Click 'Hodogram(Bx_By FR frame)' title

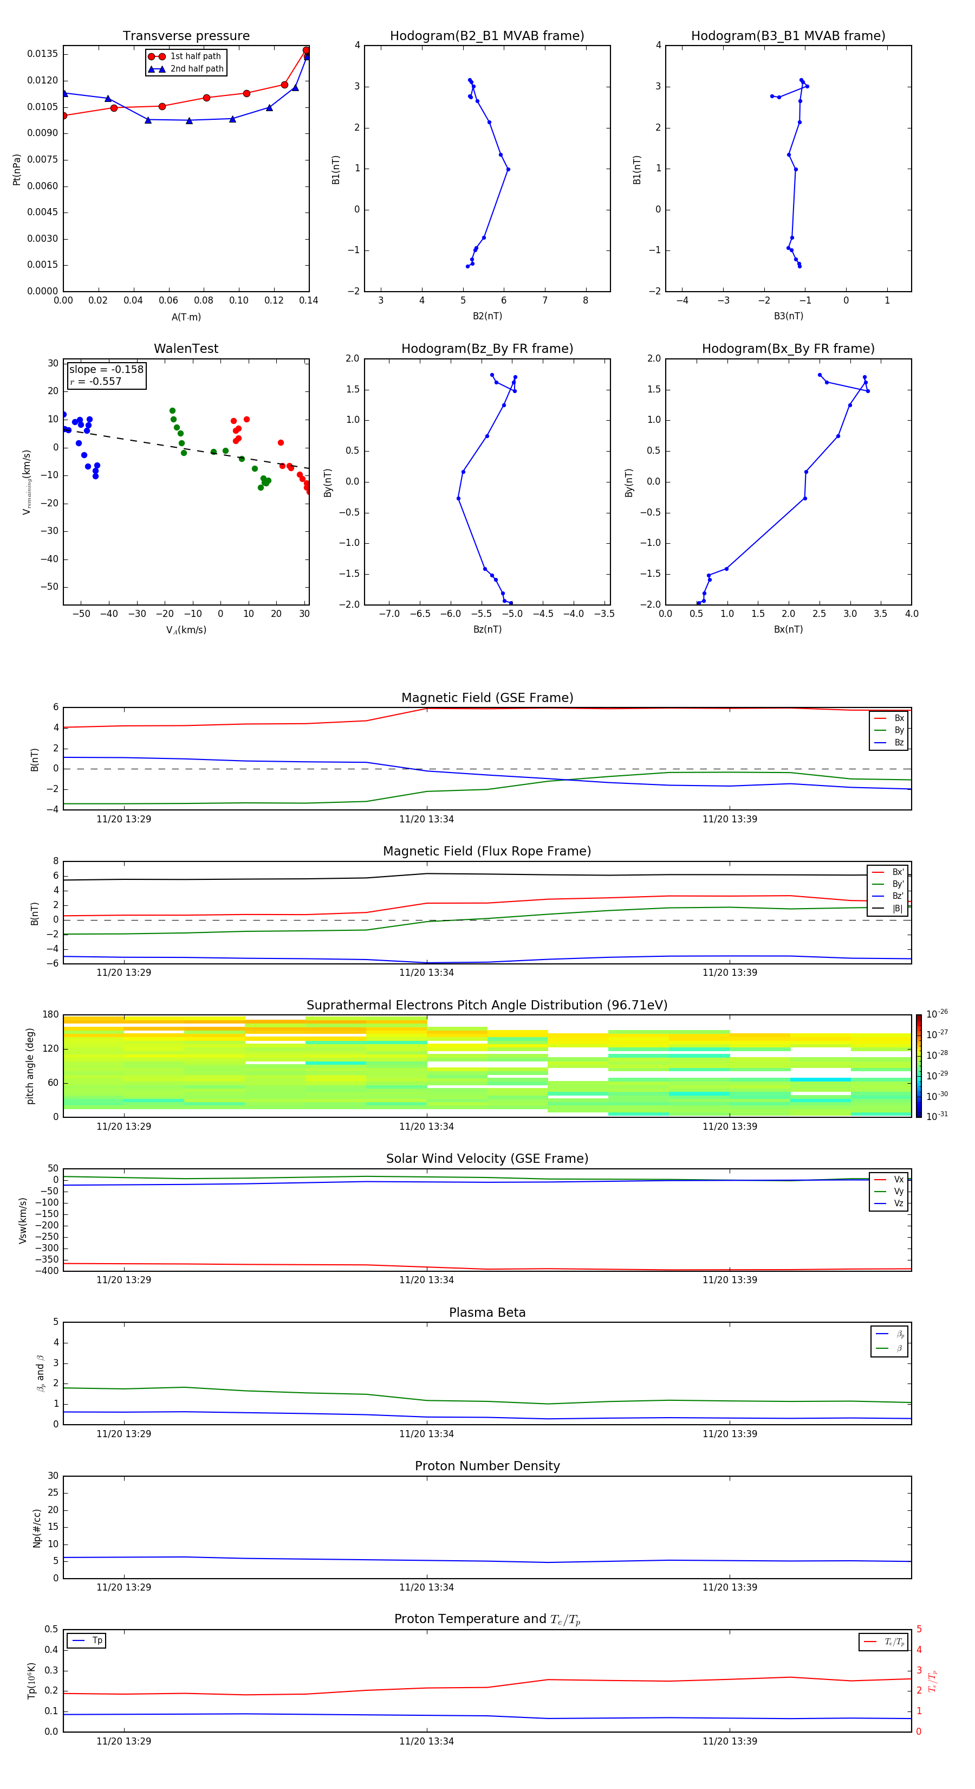point(788,349)
